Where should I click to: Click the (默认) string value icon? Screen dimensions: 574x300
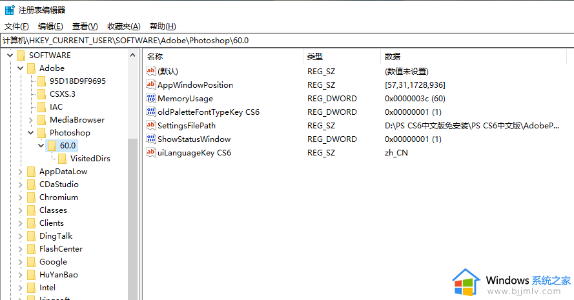[x=151, y=71]
